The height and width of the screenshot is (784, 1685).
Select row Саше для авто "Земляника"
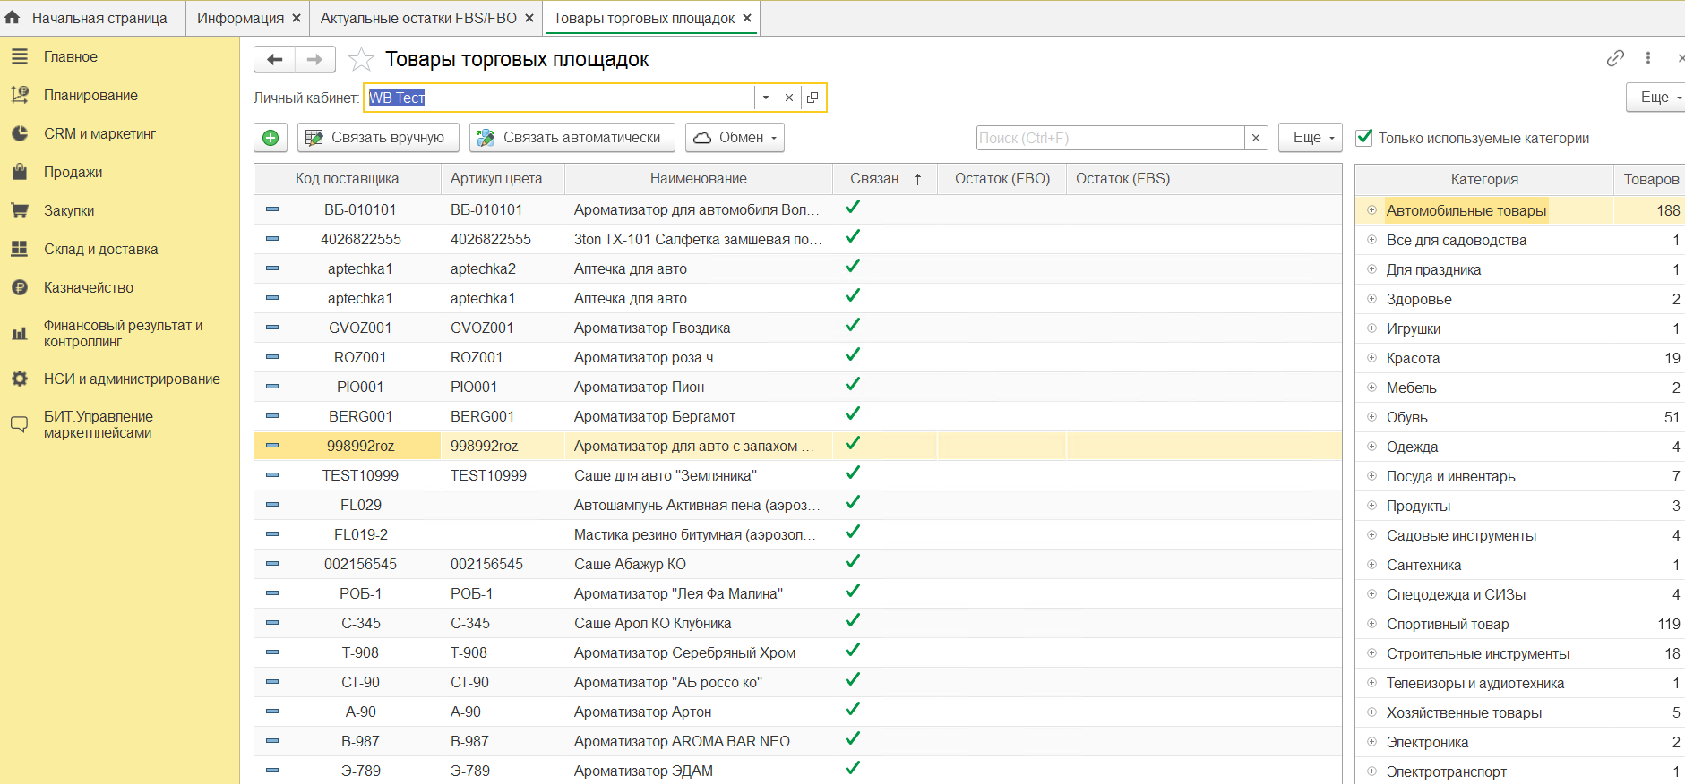[x=797, y=475]
